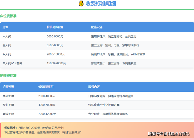Viewport: 194px width, 138px height.
Task: Click the 服务内容 column header
Action: pyautogui.click(x=94, y=87)
